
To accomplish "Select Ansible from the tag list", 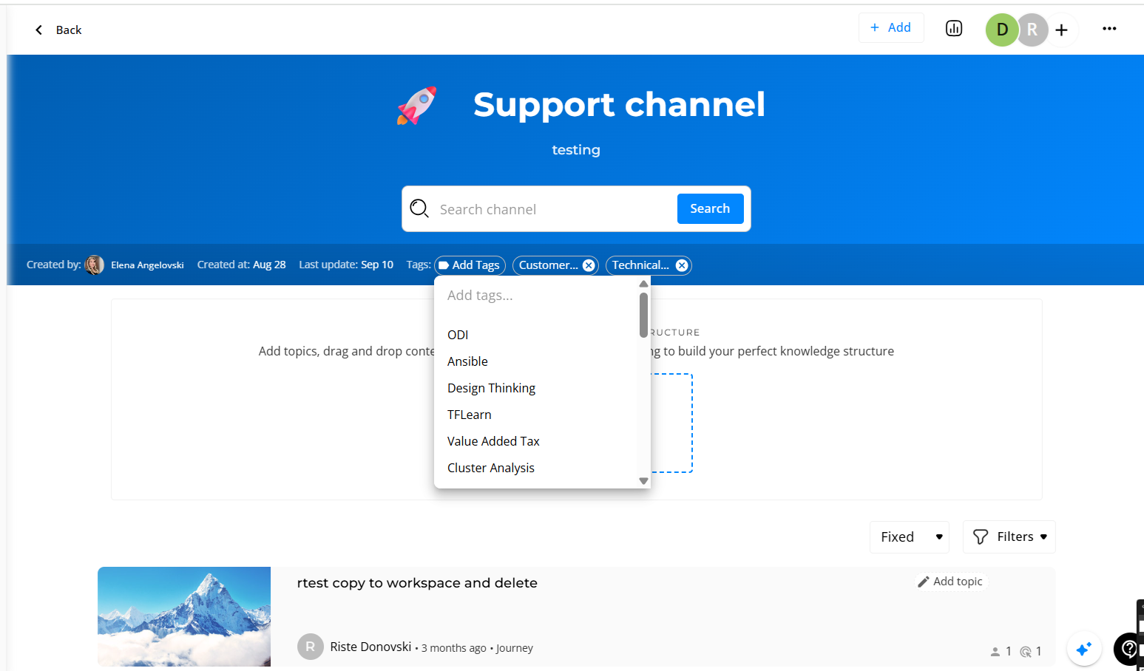I will [x=467, y=361].
